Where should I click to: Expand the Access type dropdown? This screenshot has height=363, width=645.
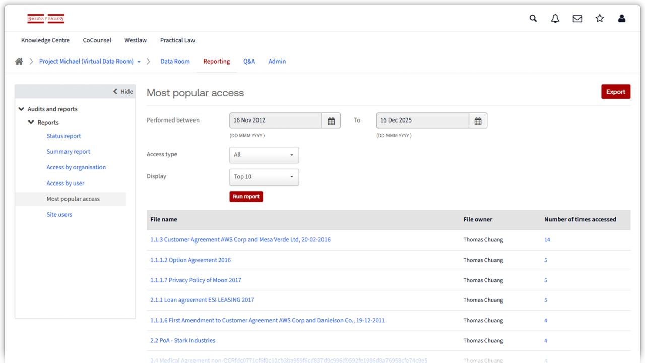point(264,155)
